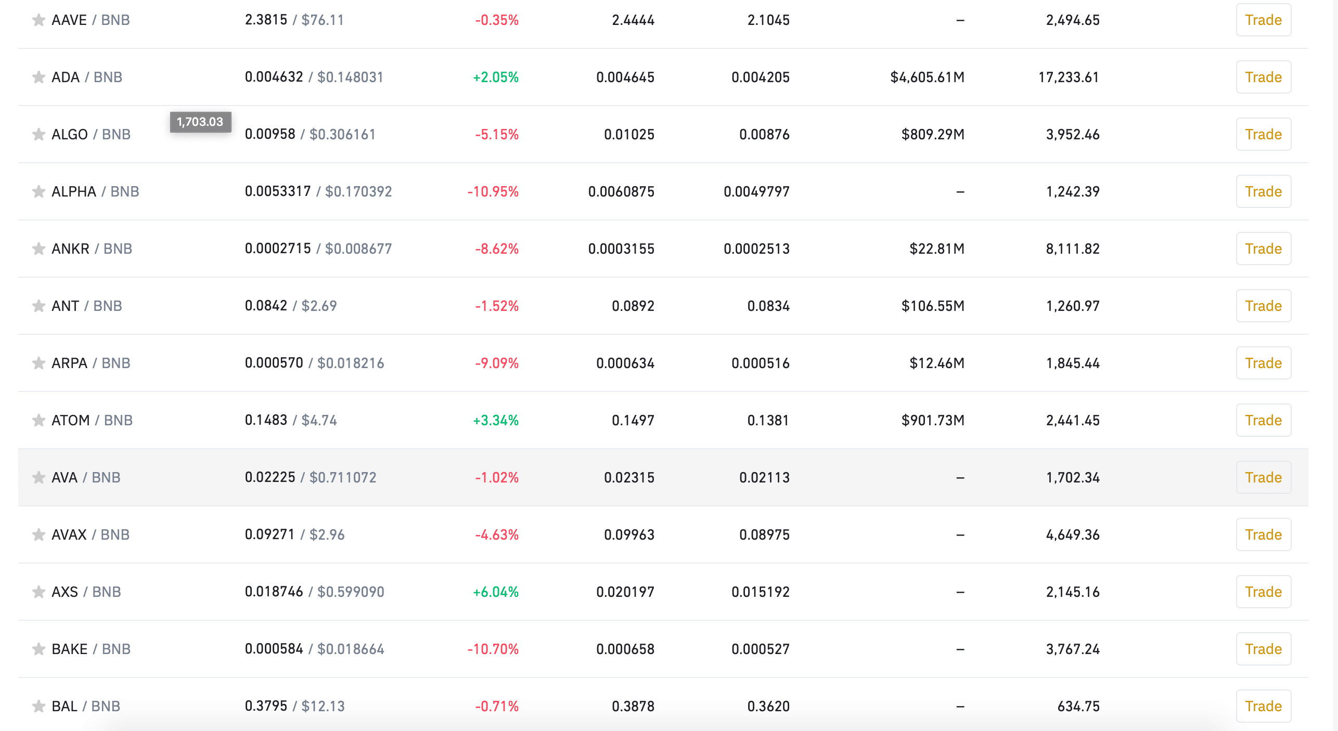Click the -10.70% change for BAKE
The height and width of the screenshot is (731, 1338).
tap(493, 649)
